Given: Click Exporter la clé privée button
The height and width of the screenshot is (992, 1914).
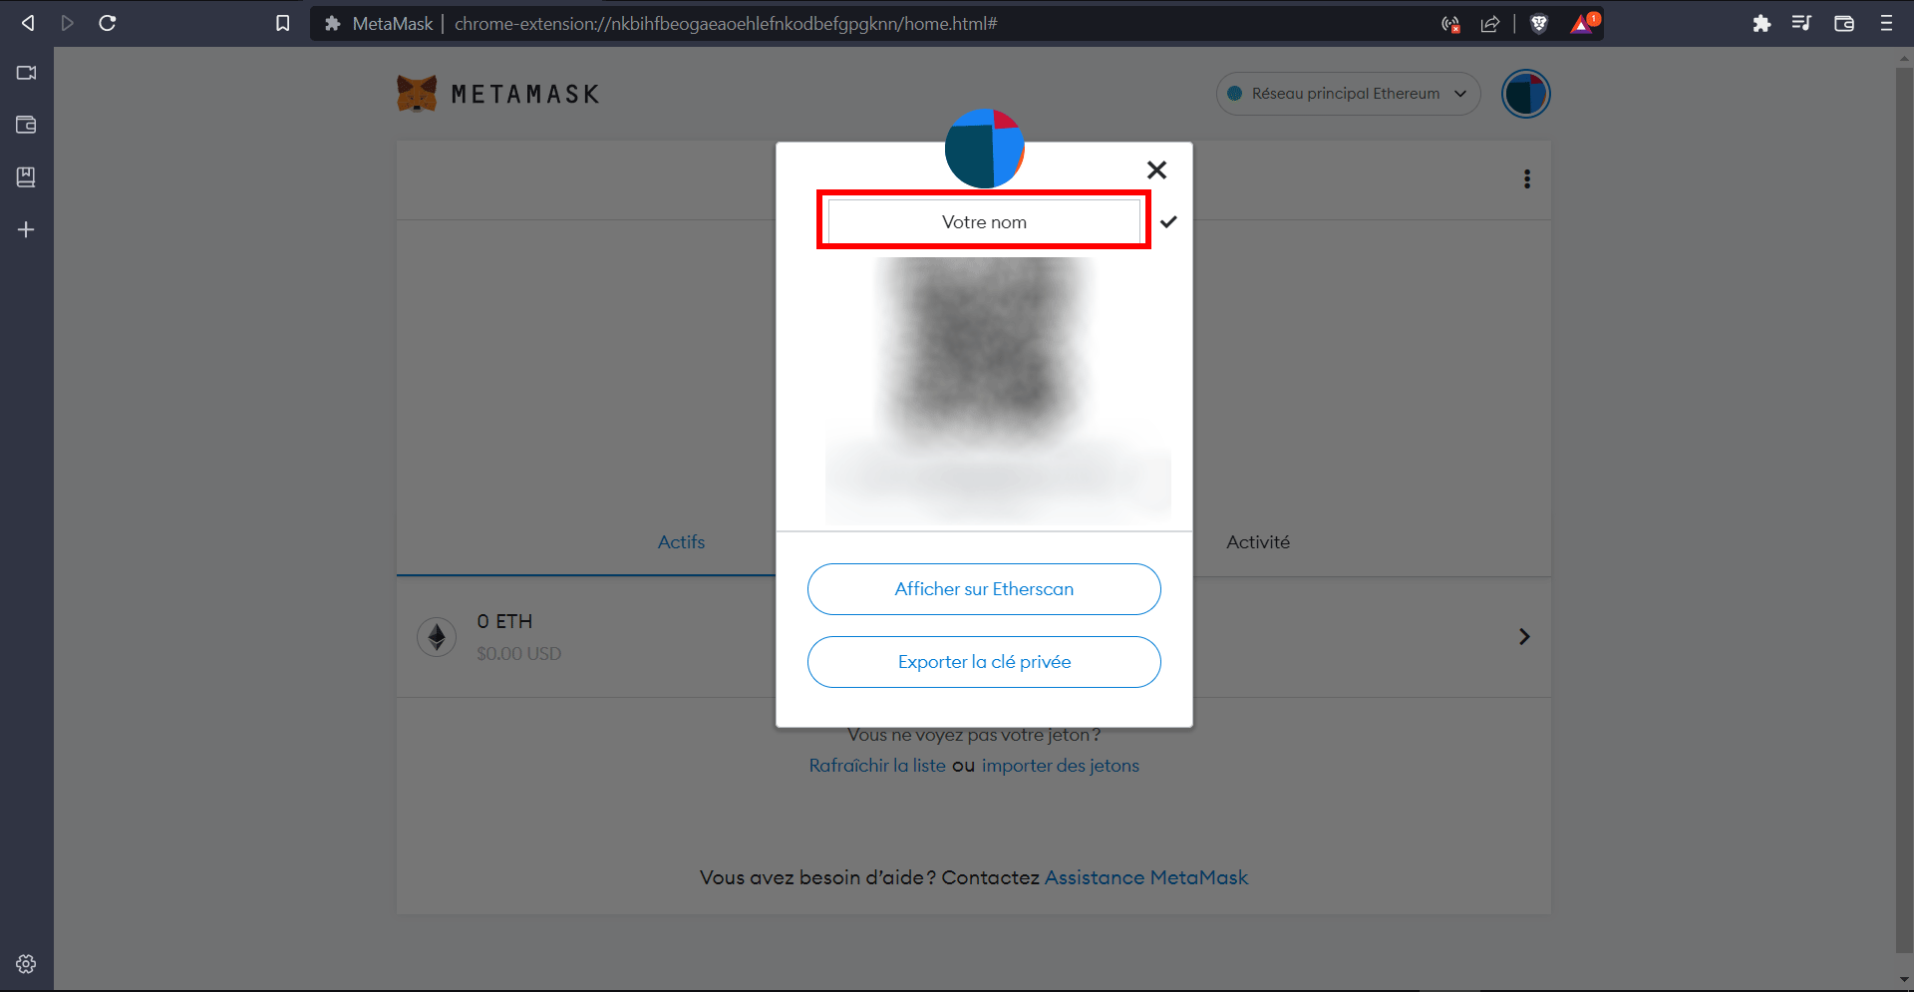Looking at the screenshot, I should [984, 662].
